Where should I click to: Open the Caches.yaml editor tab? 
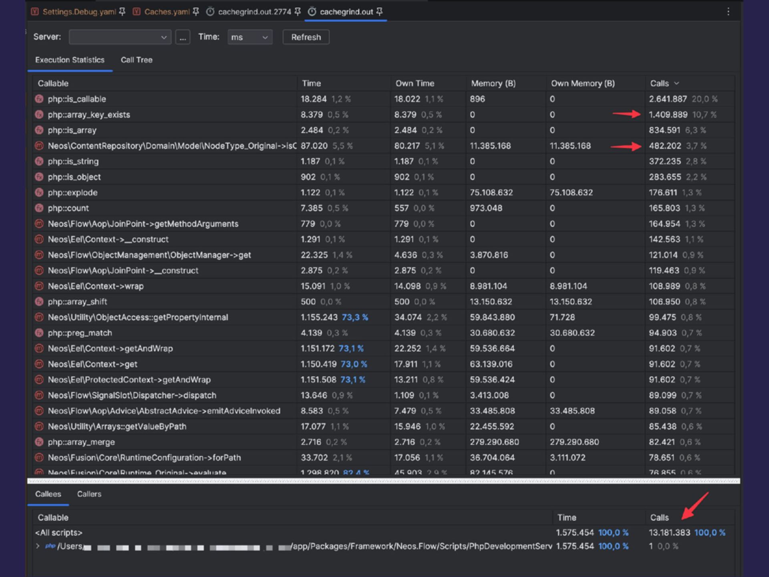(x=167, y=12)
